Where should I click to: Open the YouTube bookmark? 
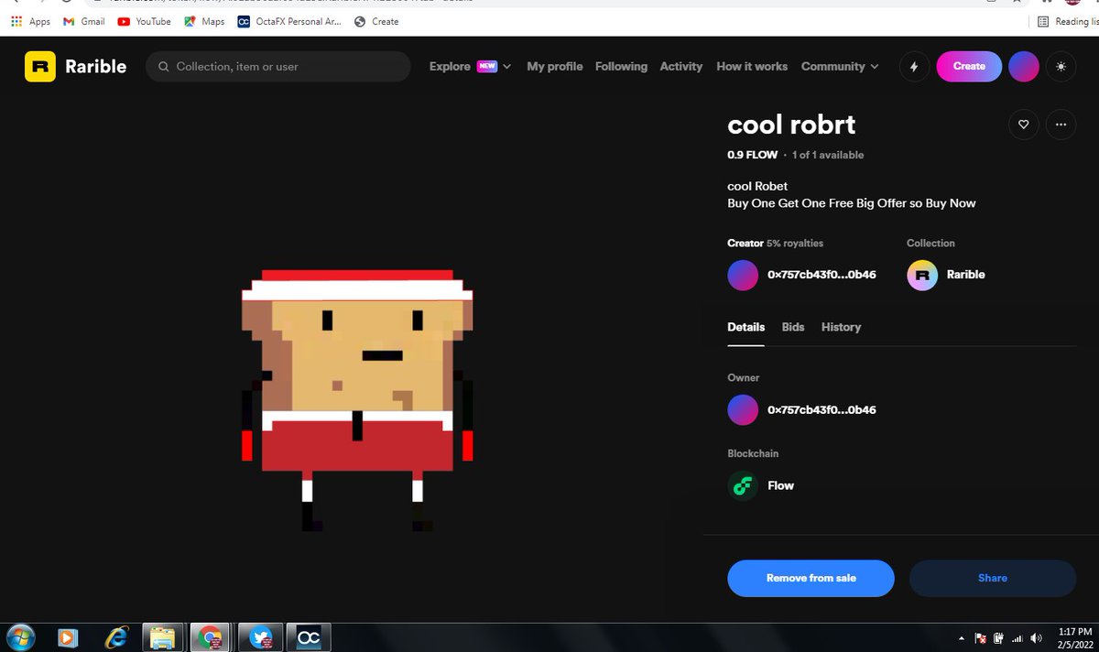click(x=145, y=21)
